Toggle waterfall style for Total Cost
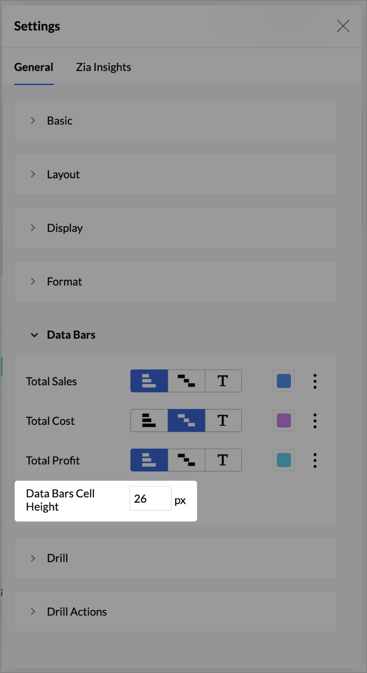Viewport: 367px width, 673px height. [186, 421]
